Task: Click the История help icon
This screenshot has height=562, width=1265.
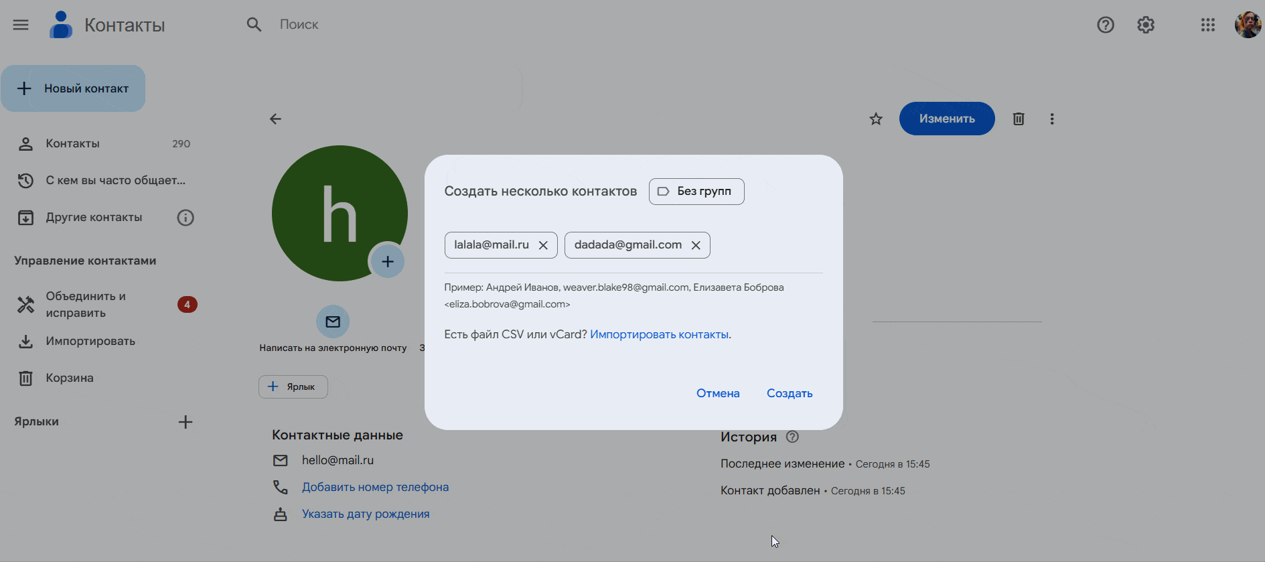Action: point(792,437)
